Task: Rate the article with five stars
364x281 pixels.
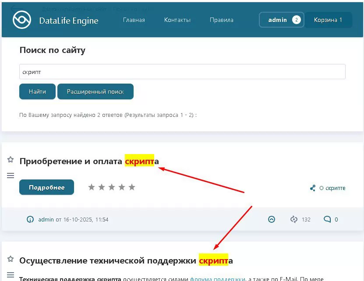Action: point(132,187)
